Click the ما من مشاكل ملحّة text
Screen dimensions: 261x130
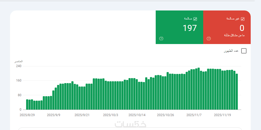pos(234,35)
